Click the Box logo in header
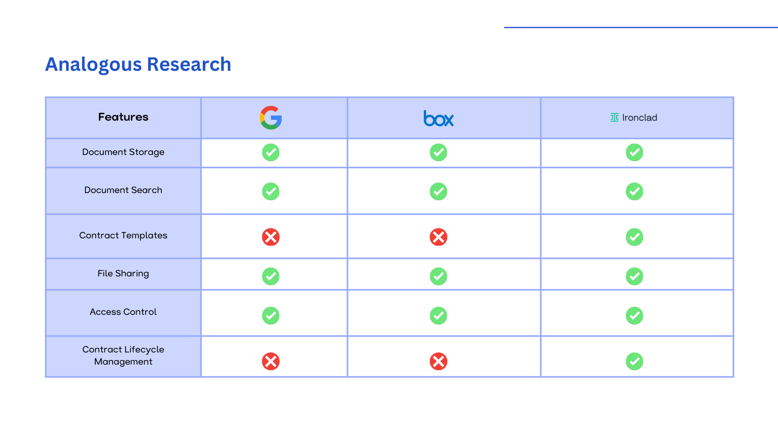778x437 pixels. tap(438, 118)
